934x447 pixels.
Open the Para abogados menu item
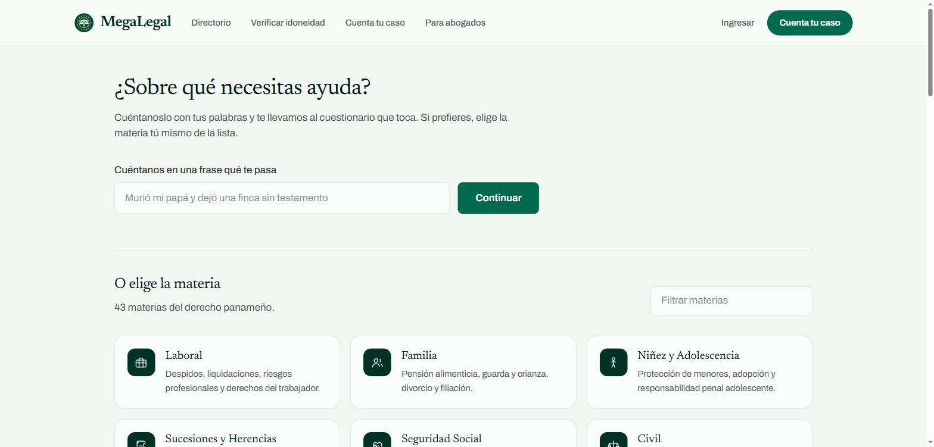tap(455, 23)
